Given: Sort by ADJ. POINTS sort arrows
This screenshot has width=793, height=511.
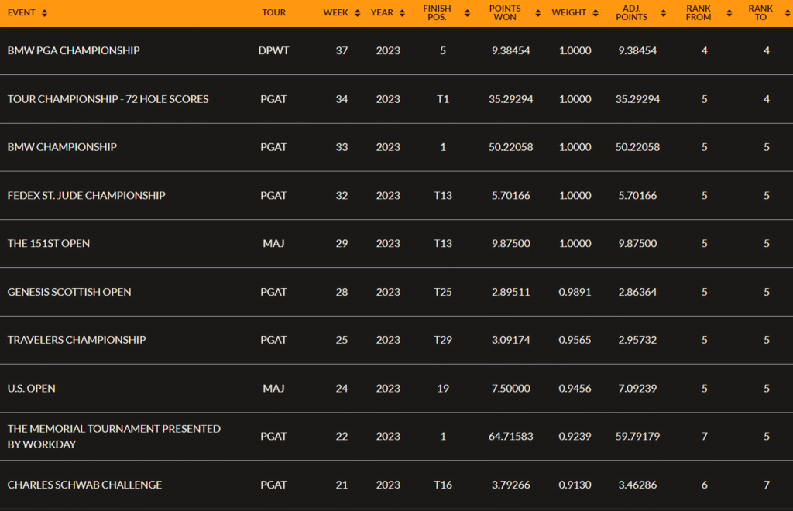Looking at the screenshot, I should 664,13.
